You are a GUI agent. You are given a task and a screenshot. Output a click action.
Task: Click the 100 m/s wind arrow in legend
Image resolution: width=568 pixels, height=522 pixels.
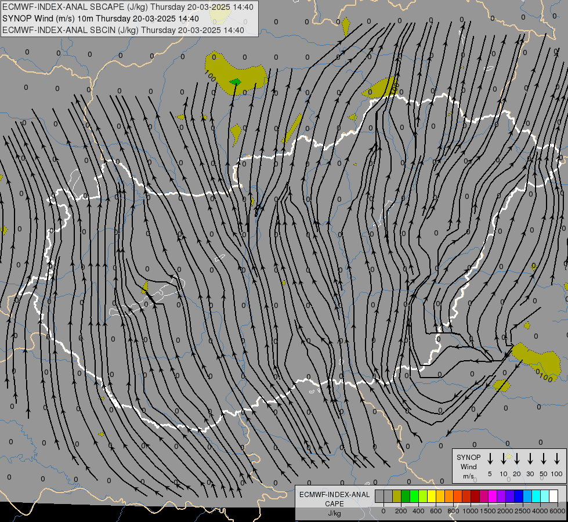557,459
